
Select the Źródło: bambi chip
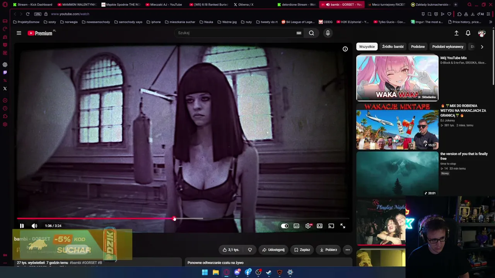tap(393, 47)
